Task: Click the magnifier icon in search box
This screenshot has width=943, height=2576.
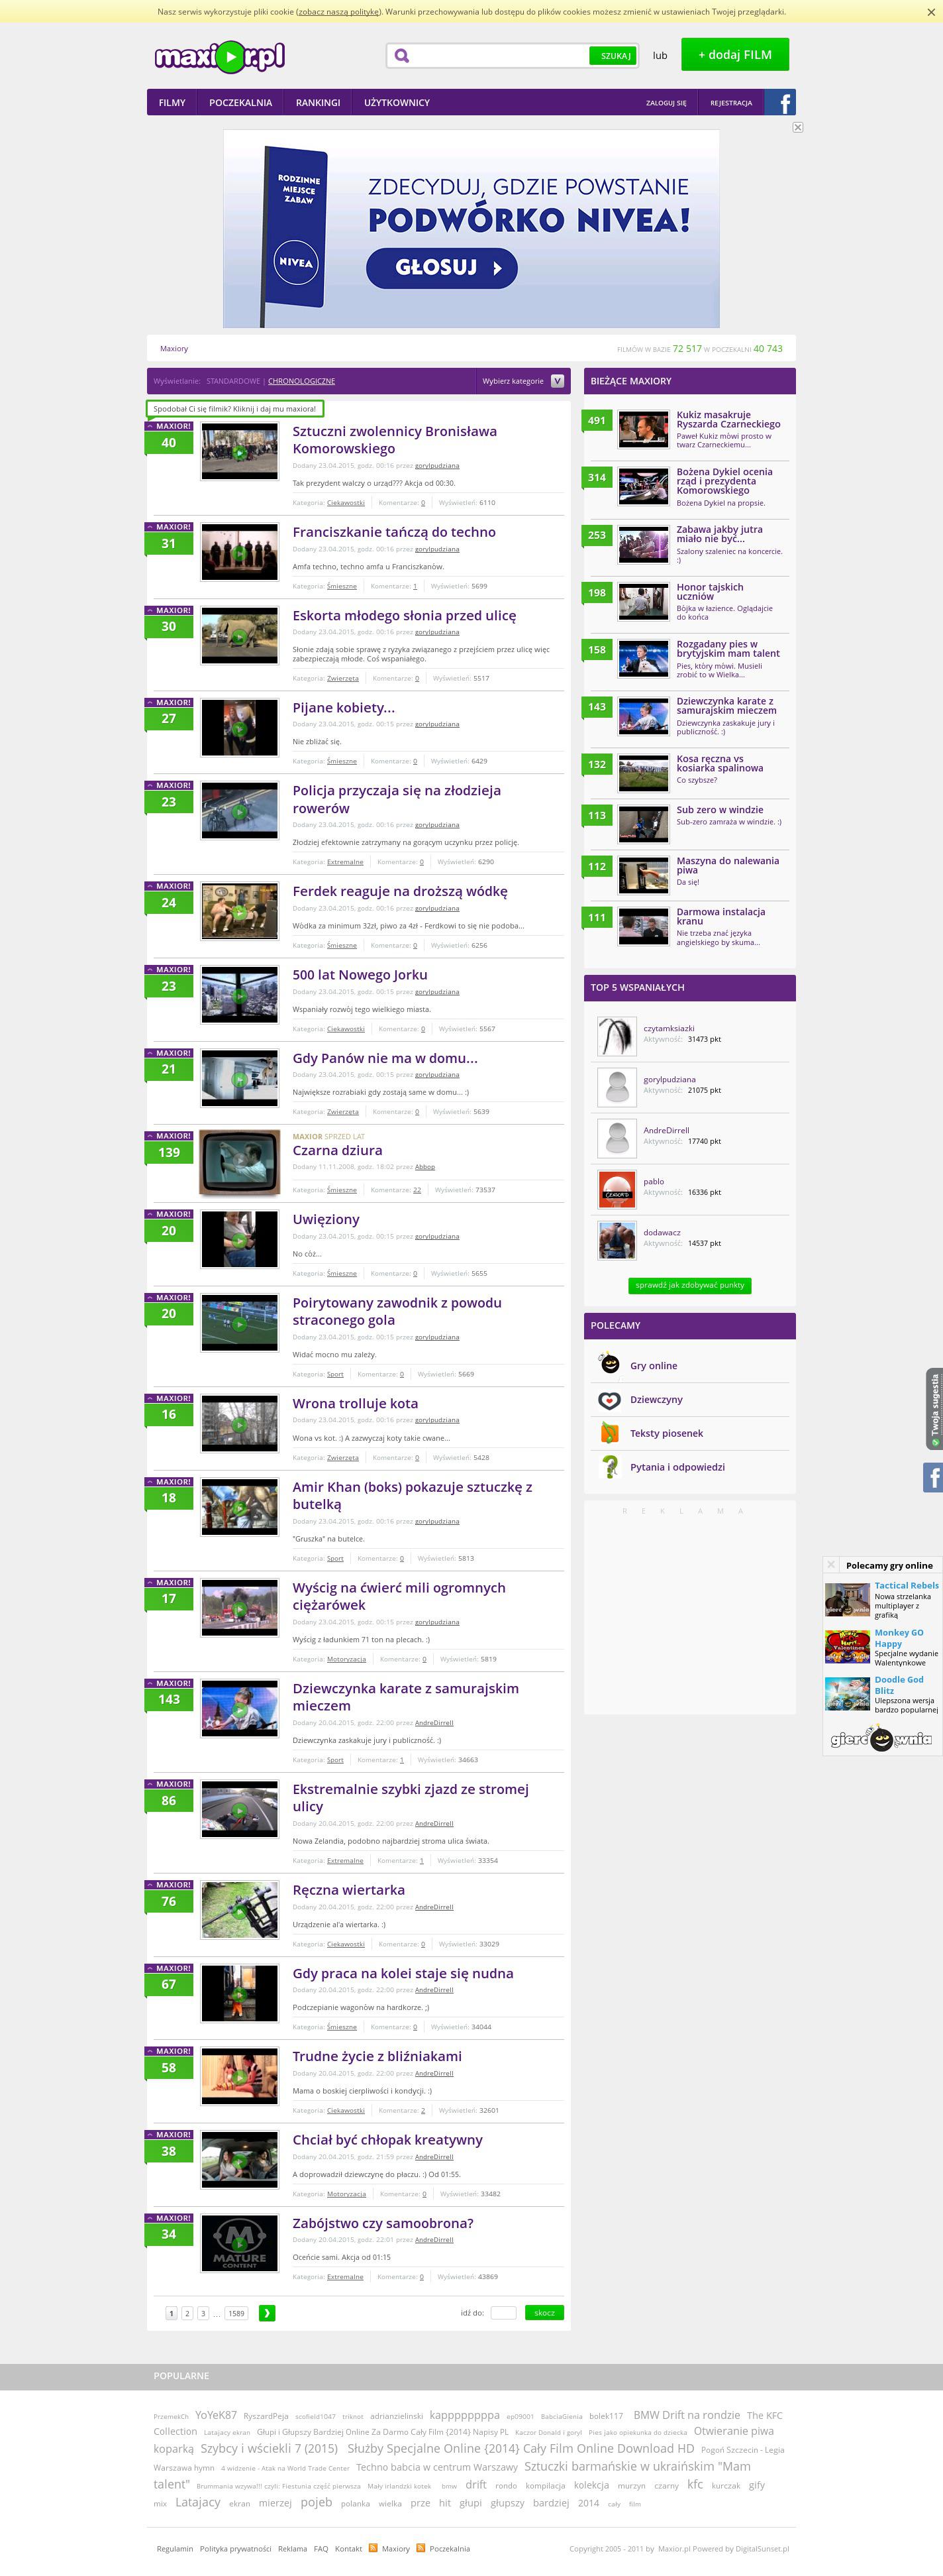Action: 401,56
